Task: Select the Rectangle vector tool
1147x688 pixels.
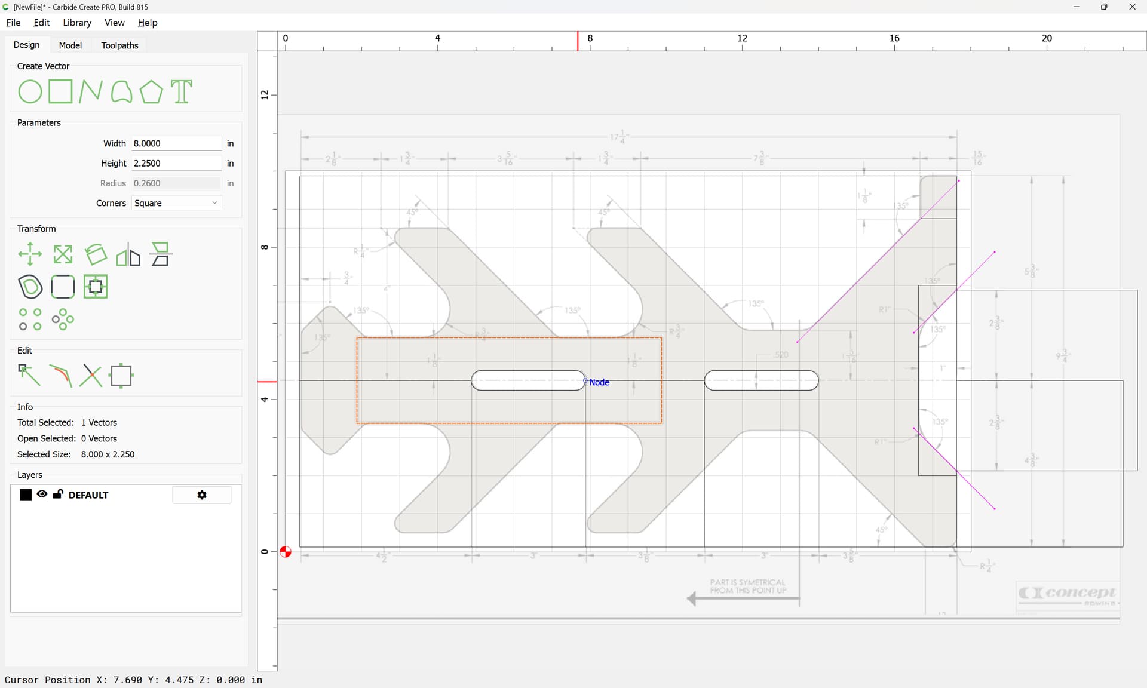Action: point(60,92)
